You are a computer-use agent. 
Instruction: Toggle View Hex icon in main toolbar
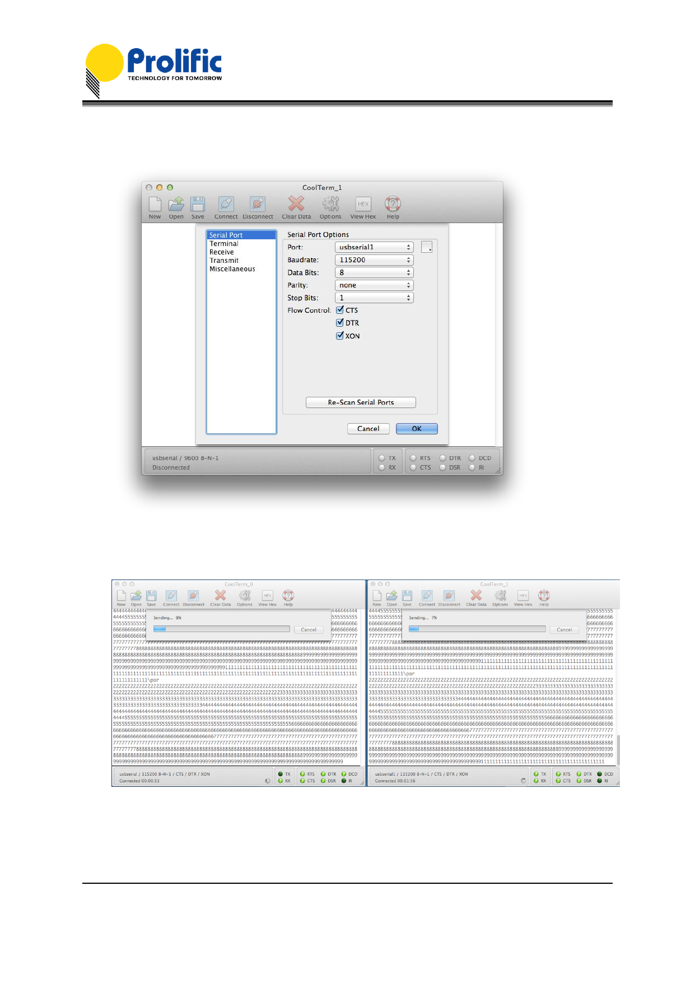[363, 205]
